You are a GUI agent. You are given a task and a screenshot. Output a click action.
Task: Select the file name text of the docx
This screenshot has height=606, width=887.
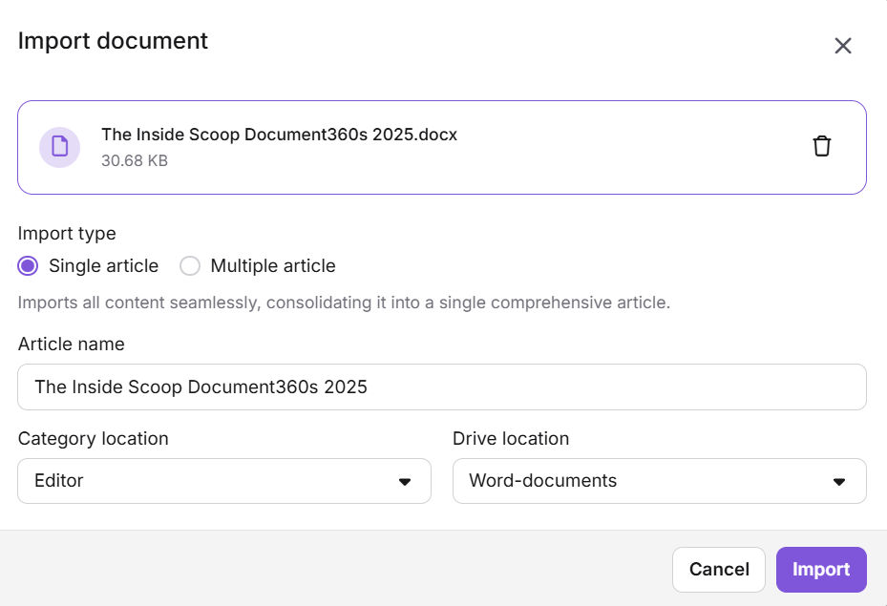pos(280,135)
